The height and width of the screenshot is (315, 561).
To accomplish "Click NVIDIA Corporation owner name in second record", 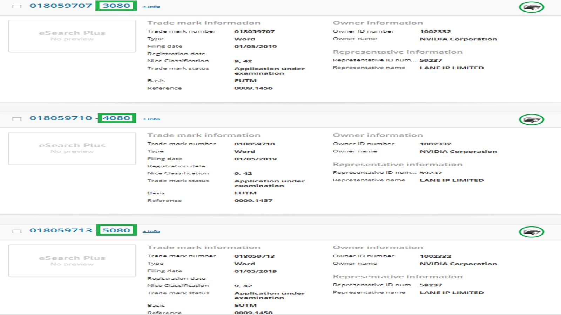I will coord(458,151).
